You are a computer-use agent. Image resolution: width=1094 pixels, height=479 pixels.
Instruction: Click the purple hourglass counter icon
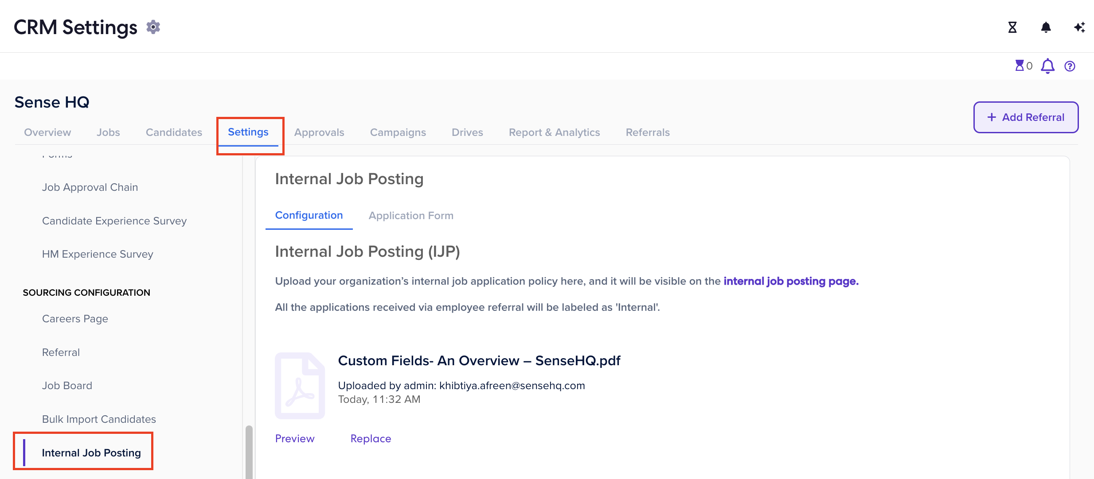(x=1020, y=66)
